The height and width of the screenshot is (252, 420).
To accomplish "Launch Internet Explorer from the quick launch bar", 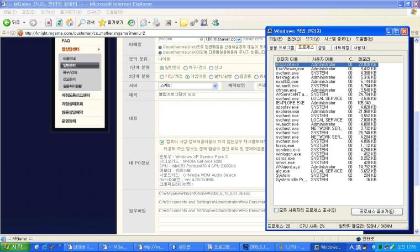I will click(44, 247).
